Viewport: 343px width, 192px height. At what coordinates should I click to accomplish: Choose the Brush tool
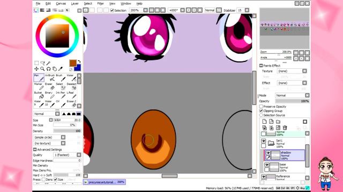click(x=61, y=78)
